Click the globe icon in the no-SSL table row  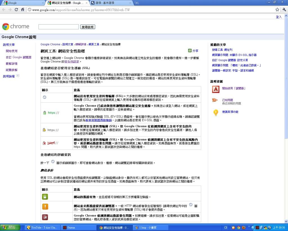click(x=44, y=97)
